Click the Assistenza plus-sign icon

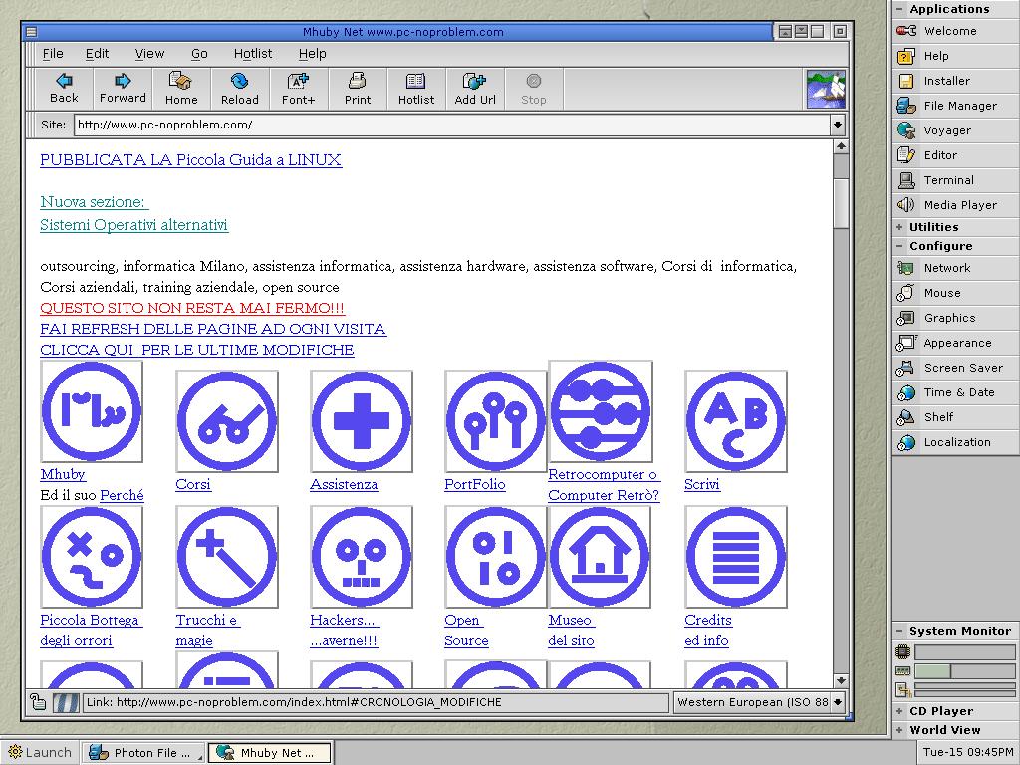pyautogui.click(x=361, y=421)
